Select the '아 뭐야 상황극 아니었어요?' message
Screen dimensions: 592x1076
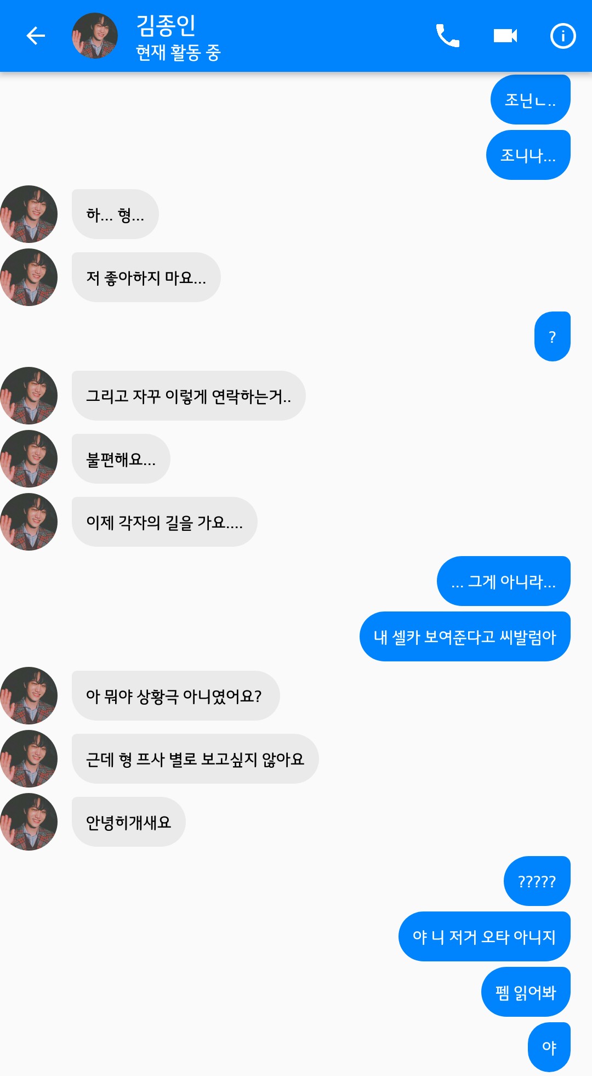pos(175,696)
